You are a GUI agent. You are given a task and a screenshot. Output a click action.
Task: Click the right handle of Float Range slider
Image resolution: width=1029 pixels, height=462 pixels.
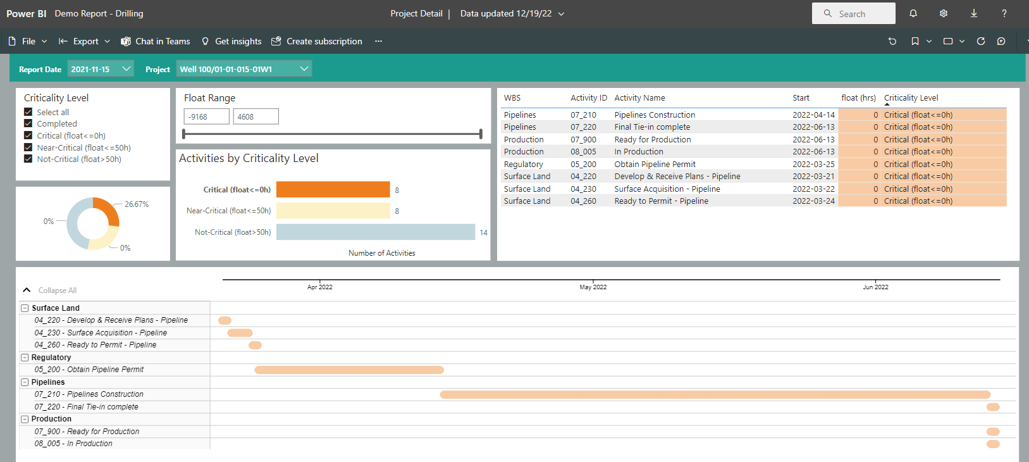[x=481, y=134]
